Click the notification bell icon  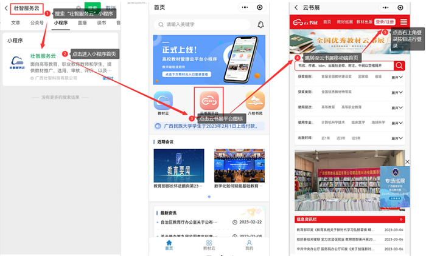point(260,25)
